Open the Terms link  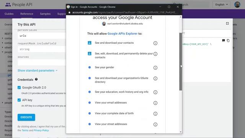click(25, 130)
